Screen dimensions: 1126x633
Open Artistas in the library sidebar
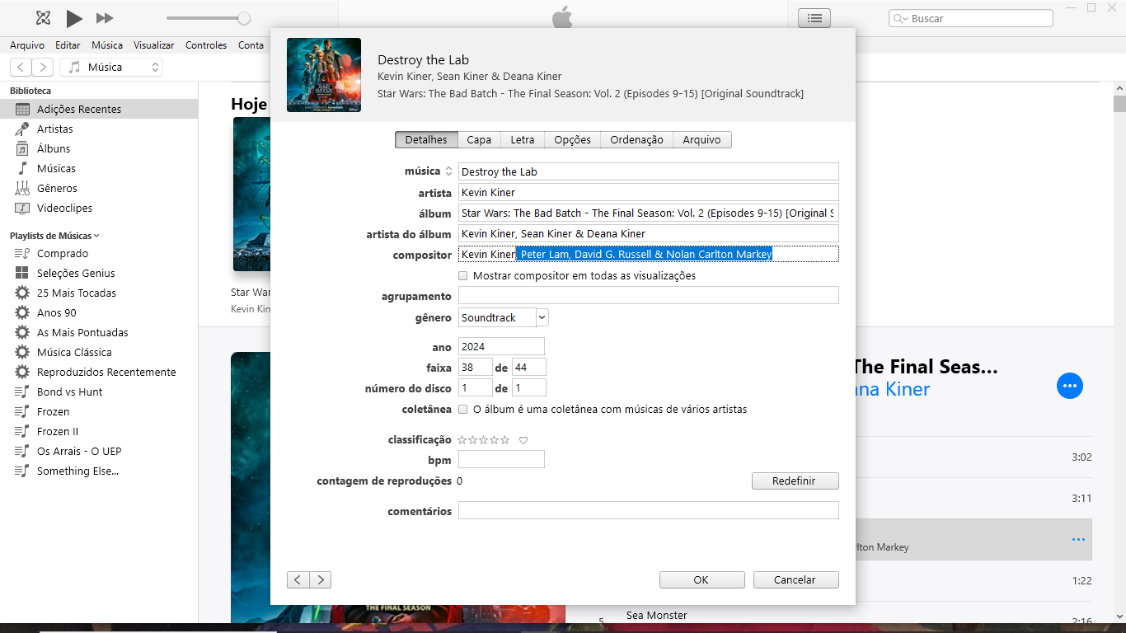click(54, 129)
